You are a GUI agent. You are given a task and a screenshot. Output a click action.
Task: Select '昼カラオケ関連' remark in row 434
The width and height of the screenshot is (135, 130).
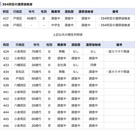[x=119, y=72]
